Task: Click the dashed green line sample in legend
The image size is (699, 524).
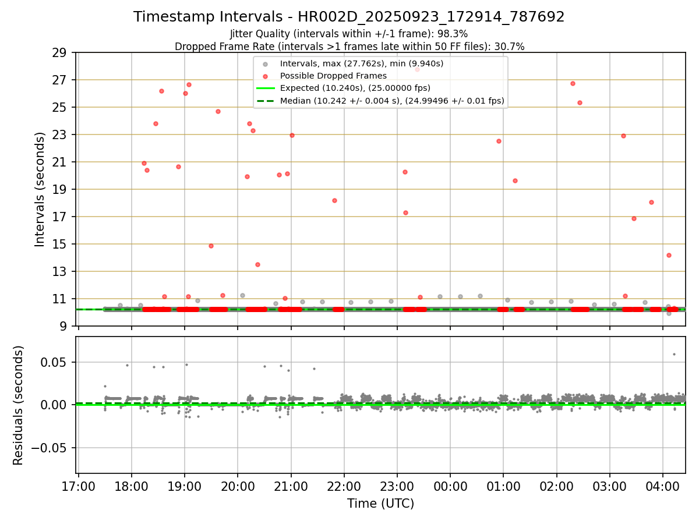Action: pyautogui.click(x=266, y=101)
